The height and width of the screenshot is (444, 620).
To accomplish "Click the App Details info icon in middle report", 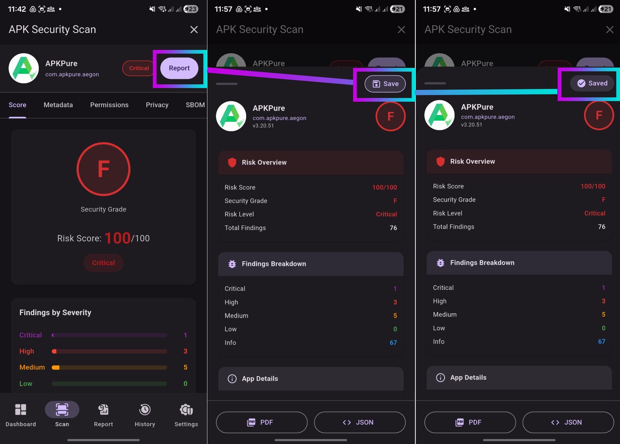I will (x=232, y=379).
